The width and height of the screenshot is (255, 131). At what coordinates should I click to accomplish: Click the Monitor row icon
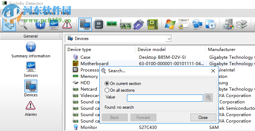76,127
